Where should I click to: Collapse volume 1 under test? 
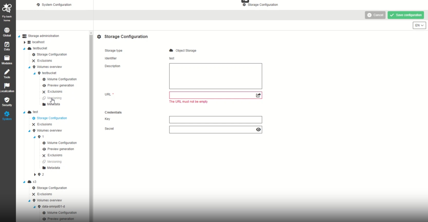point(35,137)
